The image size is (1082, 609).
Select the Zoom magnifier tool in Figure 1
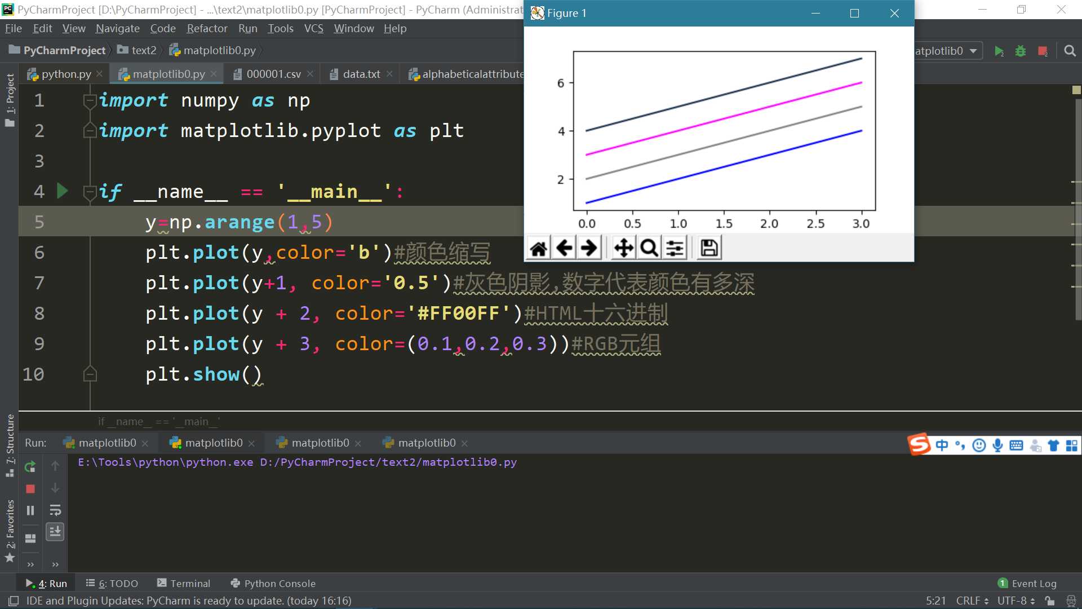pos(649,248)
